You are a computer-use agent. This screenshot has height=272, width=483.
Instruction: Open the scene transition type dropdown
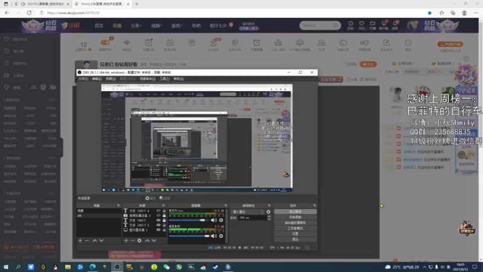[248, 212]
